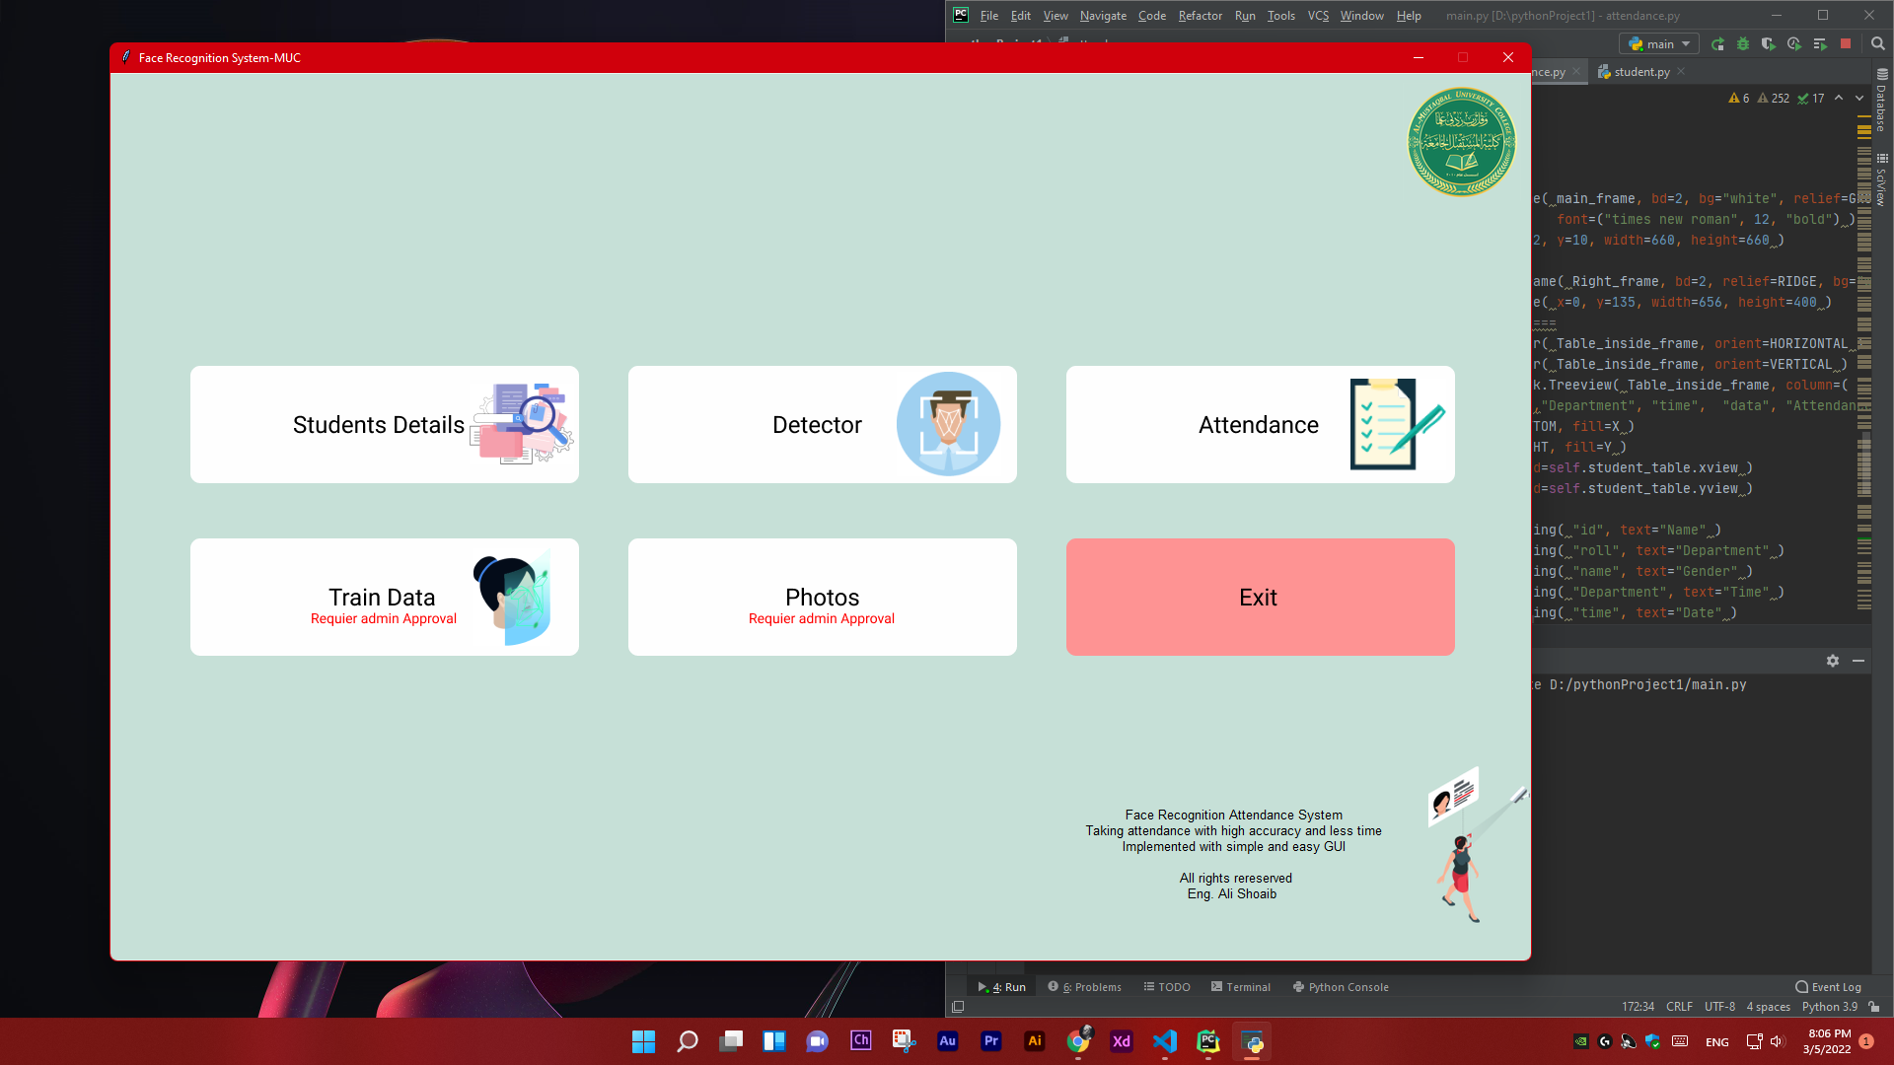Click the Debug bug icon

point(1743,44)
